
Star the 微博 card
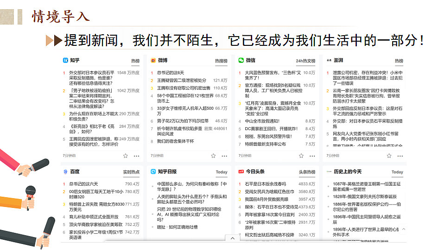(213, 156)
